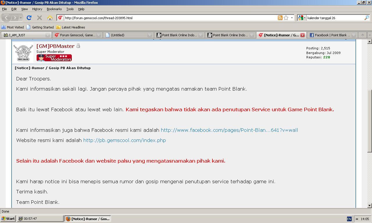372x223 pixels.
Task: Click the Super Moderators badge
Action: pos(54,58)
